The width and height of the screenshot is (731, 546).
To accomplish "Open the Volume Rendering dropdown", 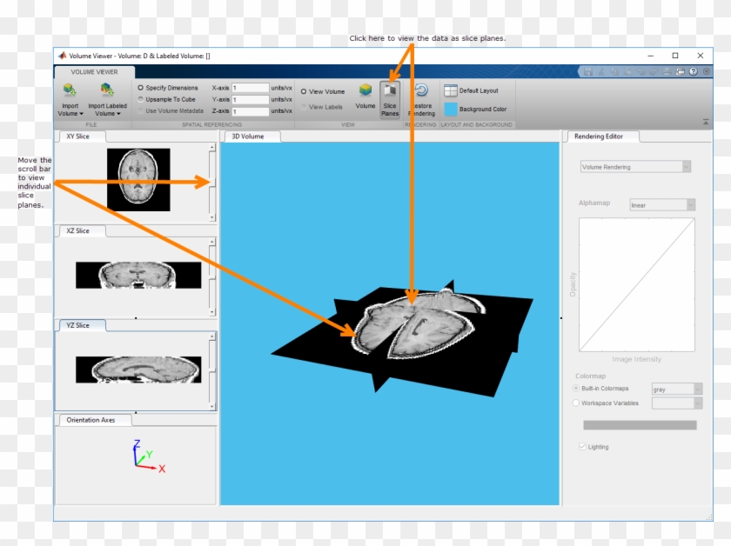I will pos(635,167).
